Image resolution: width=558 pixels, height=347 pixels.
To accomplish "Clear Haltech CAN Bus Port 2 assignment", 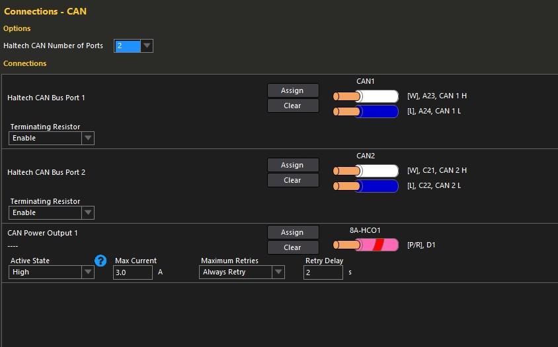I will [293, 180].
